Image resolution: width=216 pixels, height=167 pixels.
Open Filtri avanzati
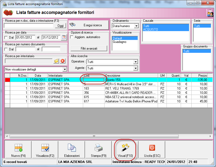[x=89, y=49]
